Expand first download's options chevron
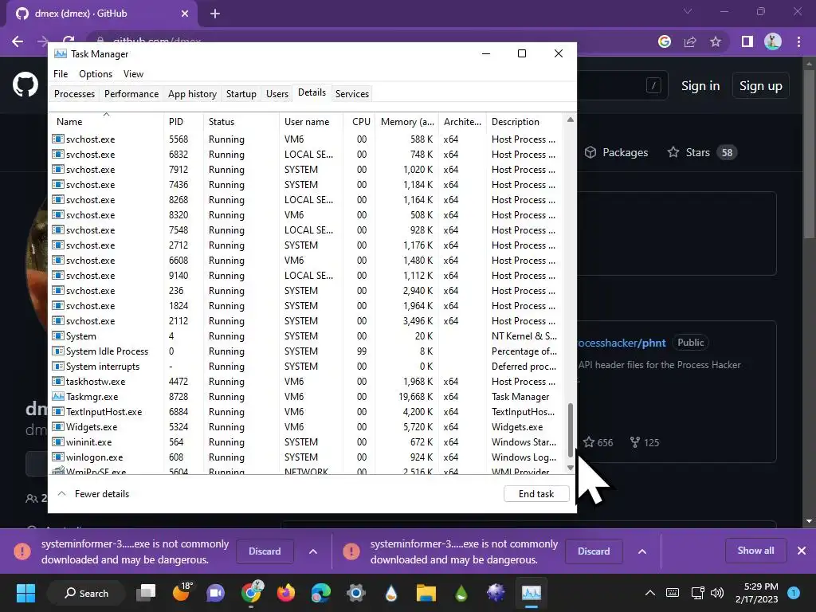 coord(312,551)
